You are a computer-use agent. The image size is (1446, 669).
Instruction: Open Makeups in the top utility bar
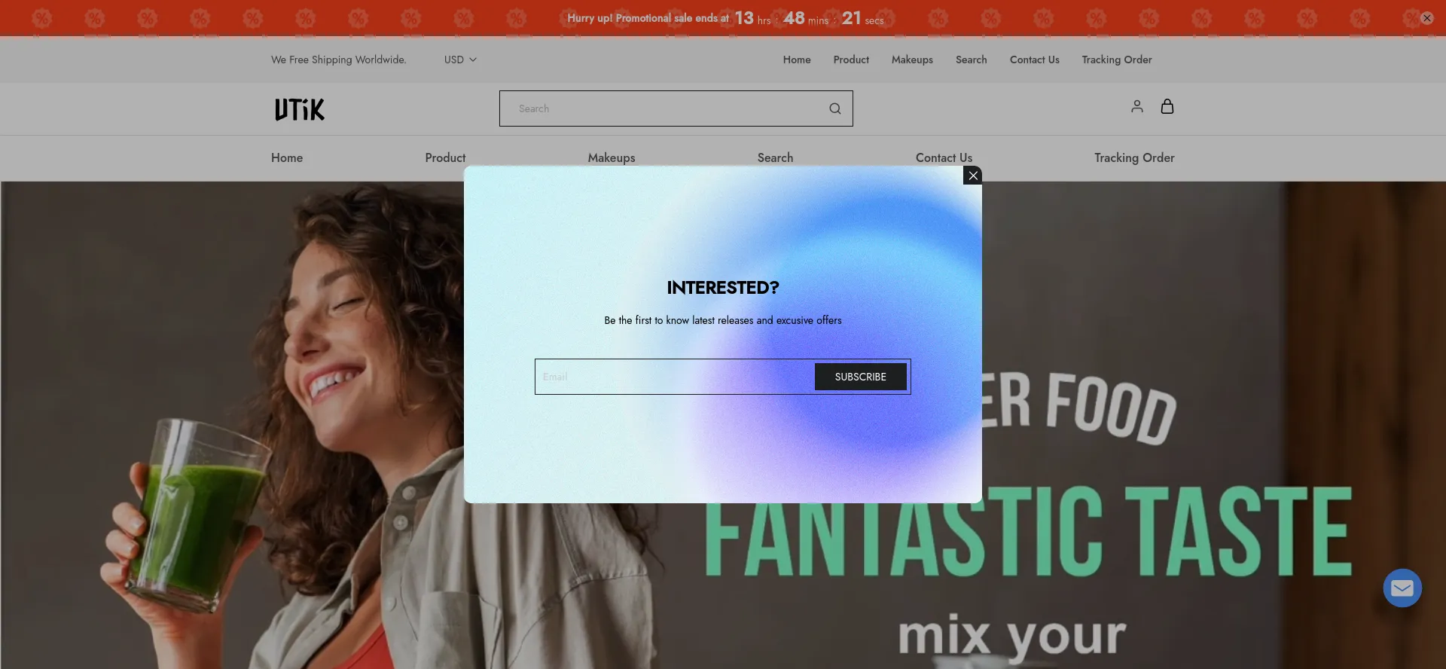[912, 60]
